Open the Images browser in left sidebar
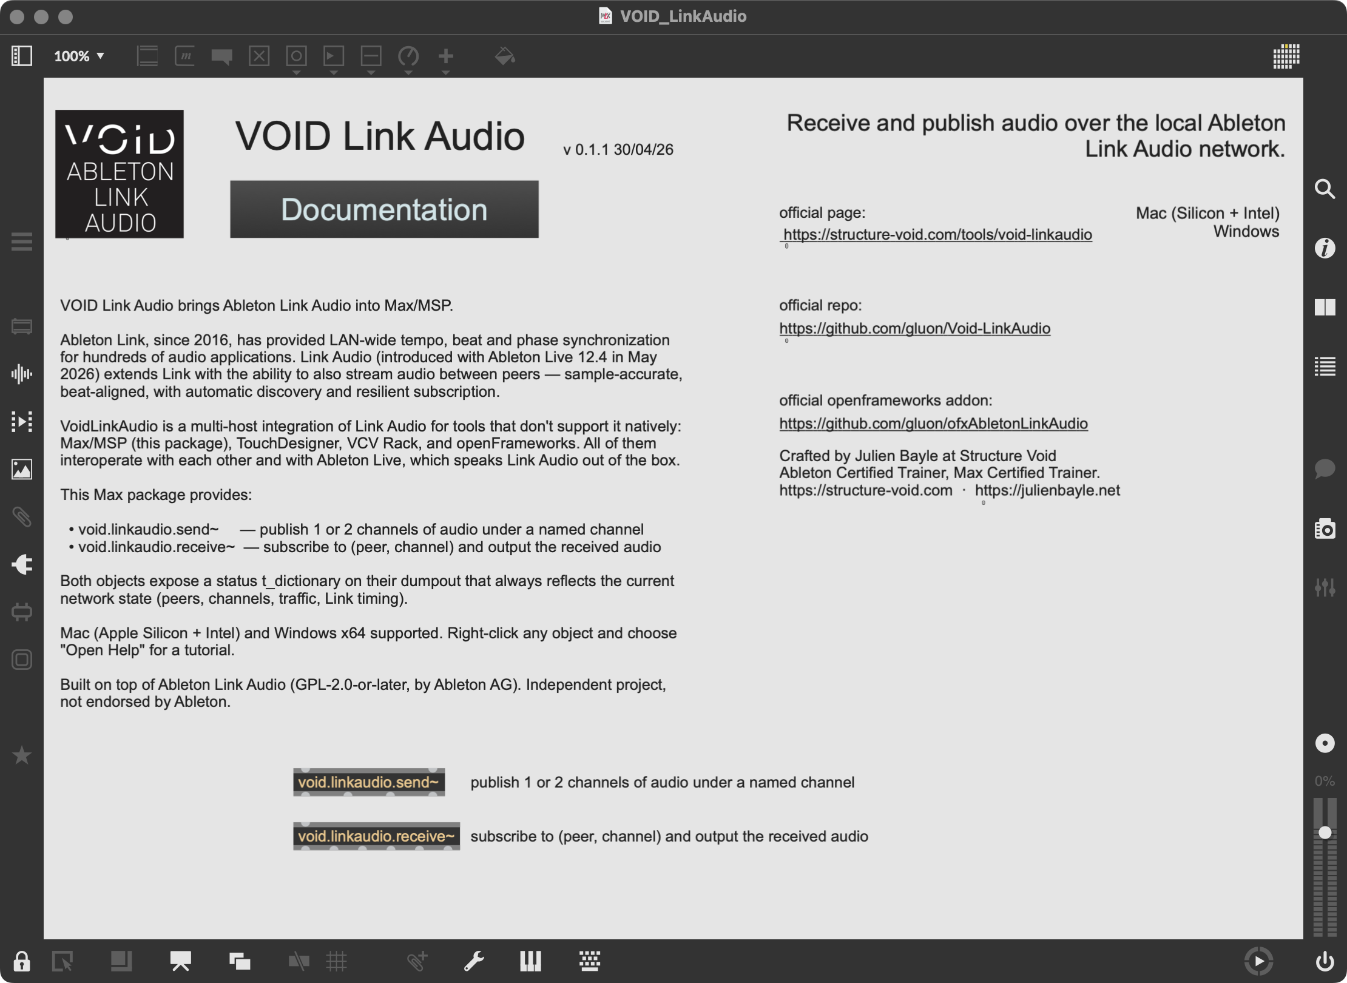Screen dimensions: 1347x983 (22, 469)
